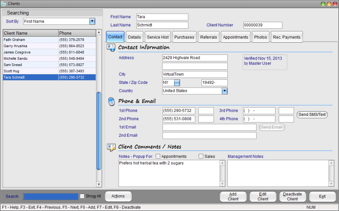This screenshot has height=211, width=339.
Task: Click Management Notes scroll up arrow
Action: tap(331, 163)
